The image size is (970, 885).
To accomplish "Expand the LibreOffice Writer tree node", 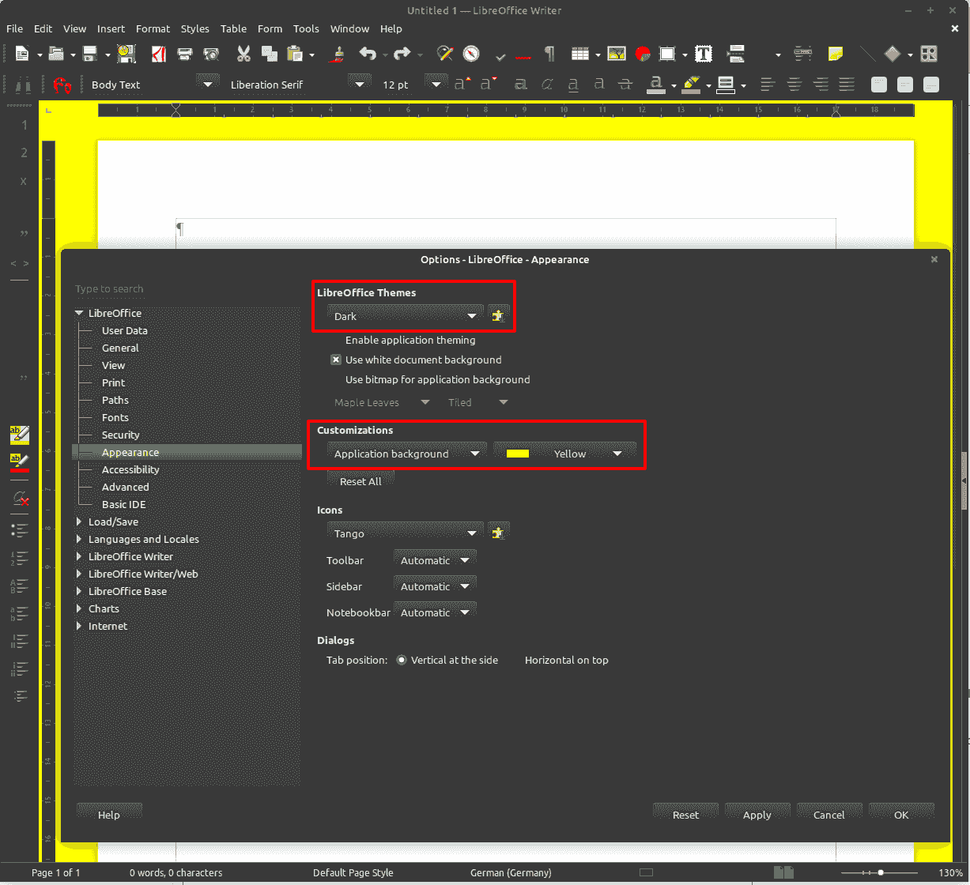I will pos(80,556).
